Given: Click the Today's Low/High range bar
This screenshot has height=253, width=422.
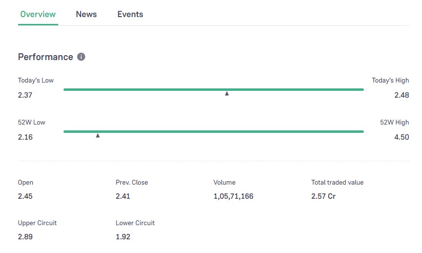Looking at the screenshot, I should point(213,89).
